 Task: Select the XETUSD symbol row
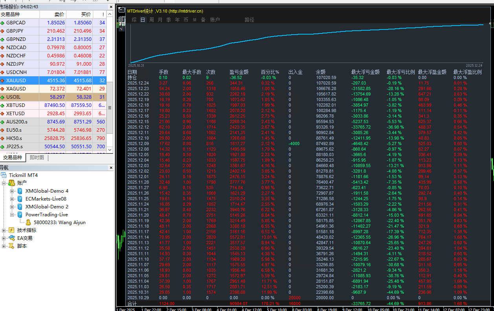point(53,113)
